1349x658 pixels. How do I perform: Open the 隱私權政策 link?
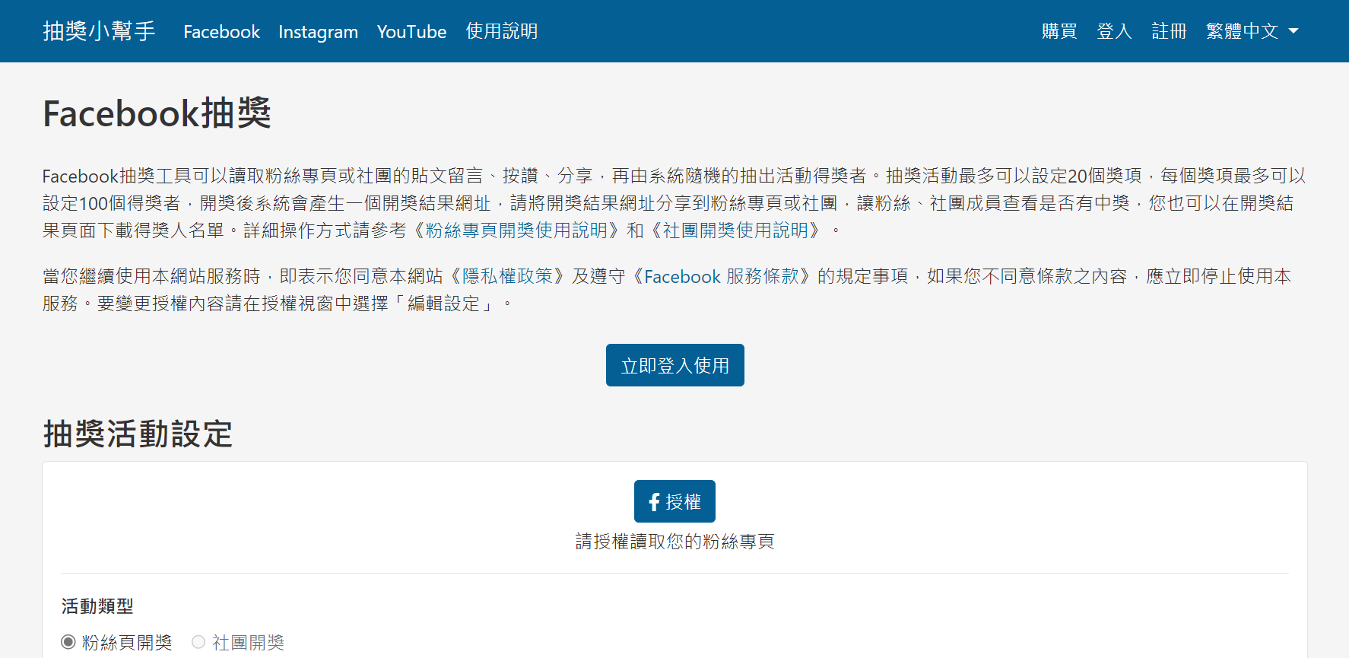[507, 276]
